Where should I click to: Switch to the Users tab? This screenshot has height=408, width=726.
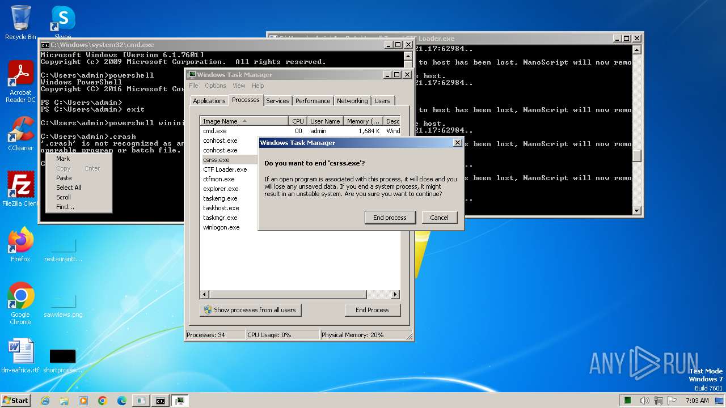[382, 101]
